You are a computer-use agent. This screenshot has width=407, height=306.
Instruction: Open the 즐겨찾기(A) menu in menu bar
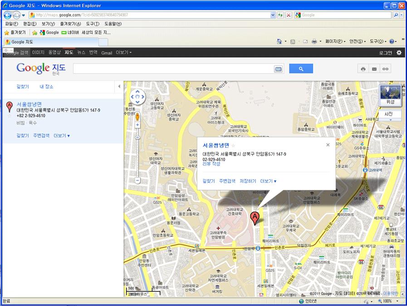(71, 24)
